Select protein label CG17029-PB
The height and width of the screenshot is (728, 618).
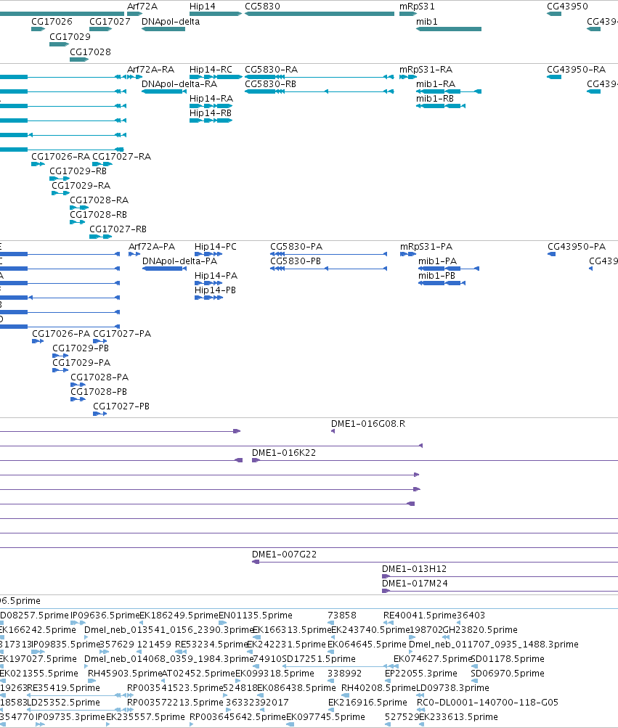81,348
